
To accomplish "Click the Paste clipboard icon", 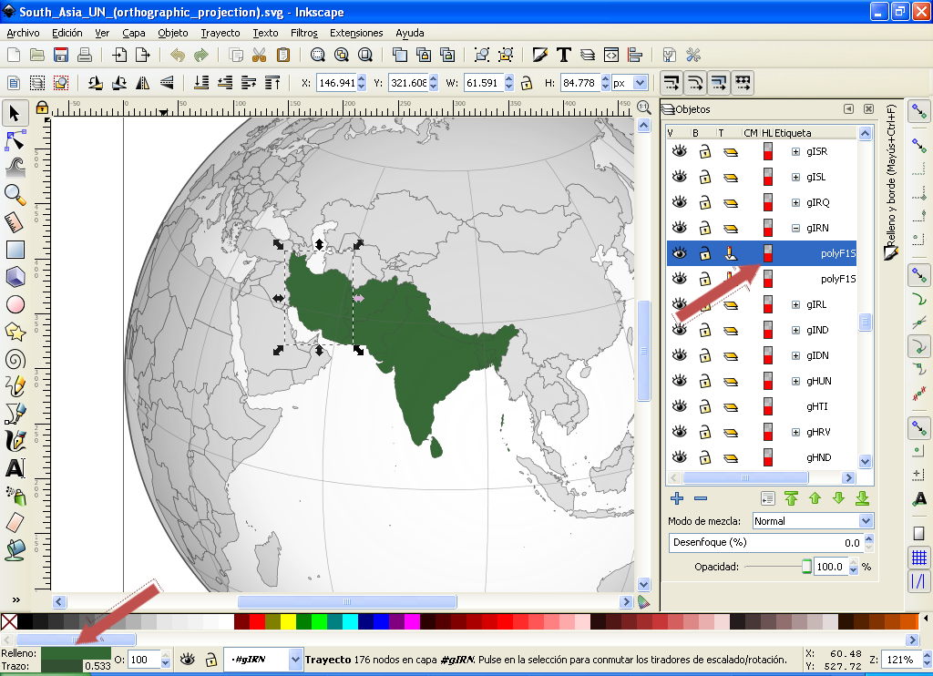I will 283,56.
